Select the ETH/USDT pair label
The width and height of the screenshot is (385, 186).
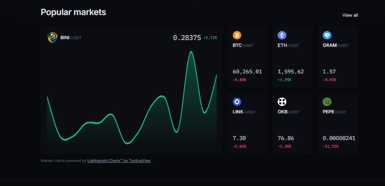tap(288, 45)
